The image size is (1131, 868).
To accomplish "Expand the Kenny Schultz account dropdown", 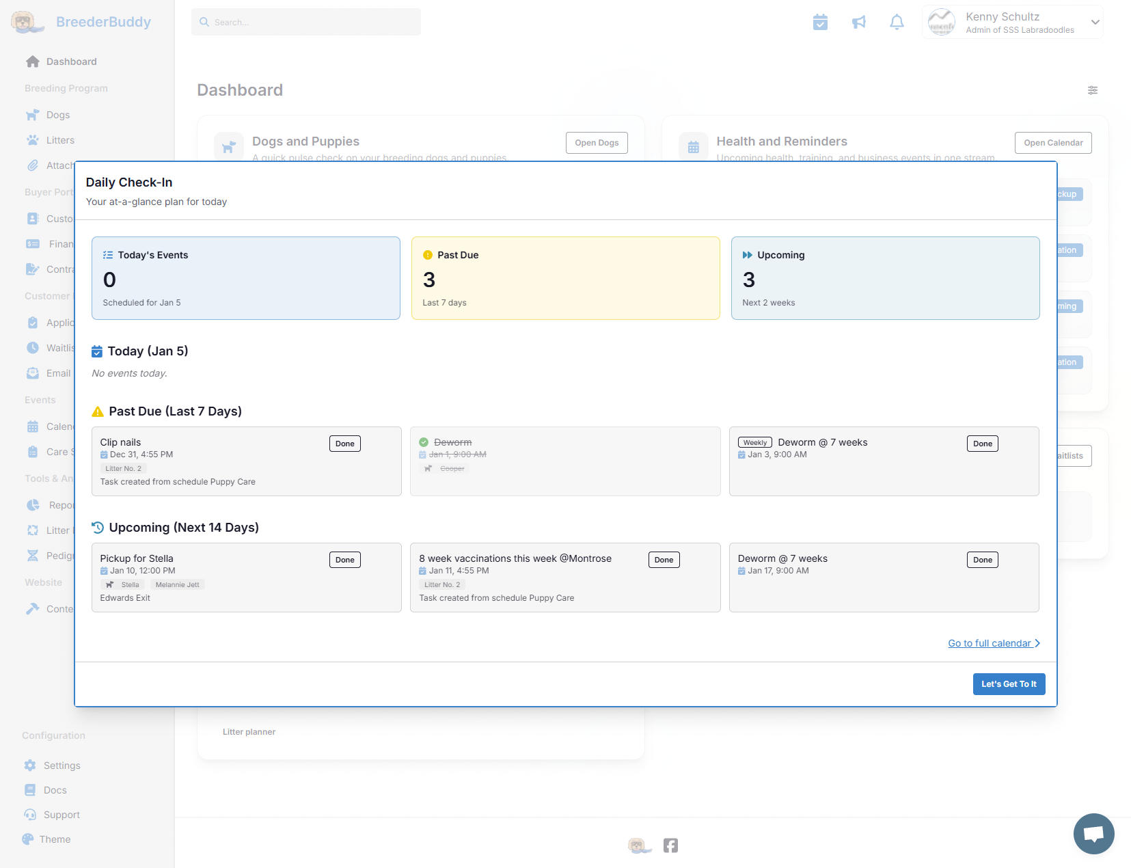I will (x=1095, y=22).
